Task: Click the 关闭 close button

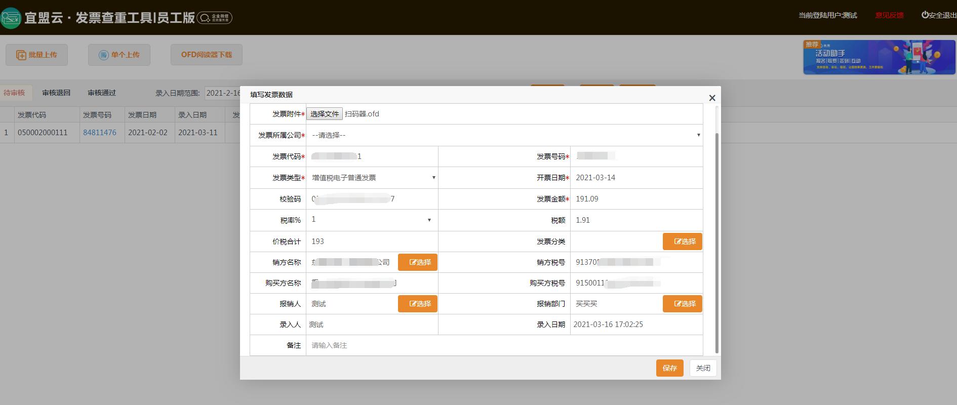Action: [x=703, y=368]
